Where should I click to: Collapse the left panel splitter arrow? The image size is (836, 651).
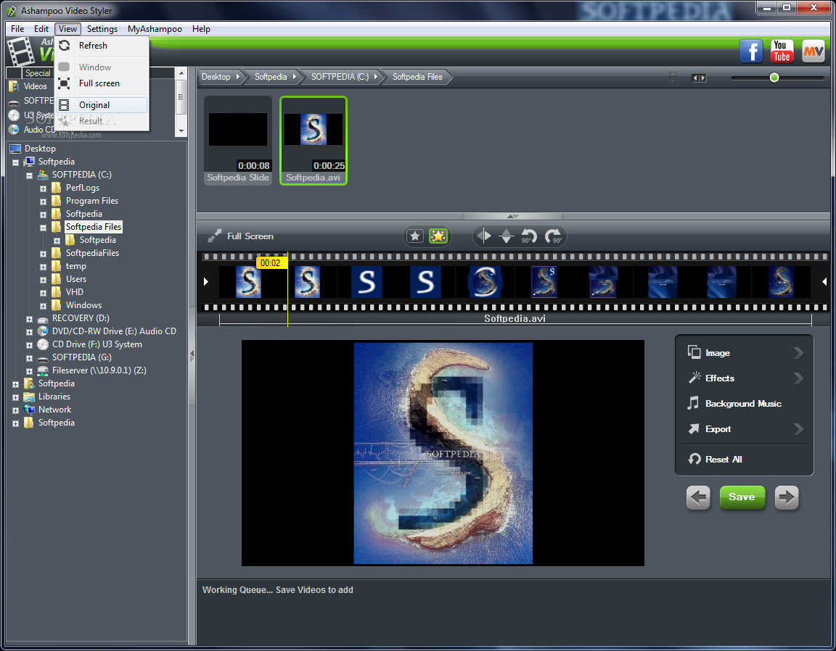pyautogui.click(x=192, y=356)
